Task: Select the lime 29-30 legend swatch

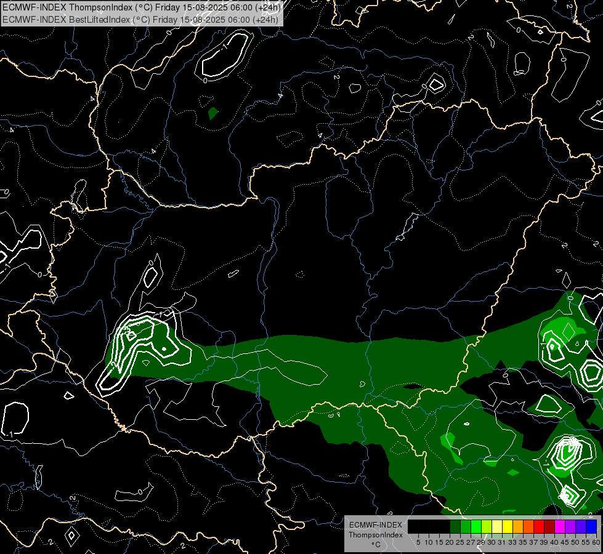Action: [487, 526]
